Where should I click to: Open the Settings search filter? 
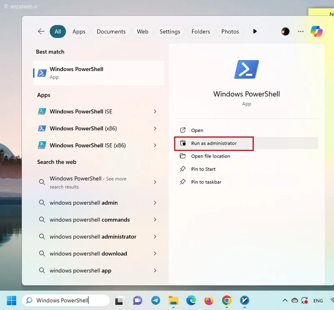[x=170, y=31]
